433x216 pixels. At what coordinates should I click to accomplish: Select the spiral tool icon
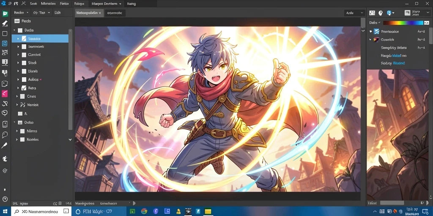coord(5,113)
